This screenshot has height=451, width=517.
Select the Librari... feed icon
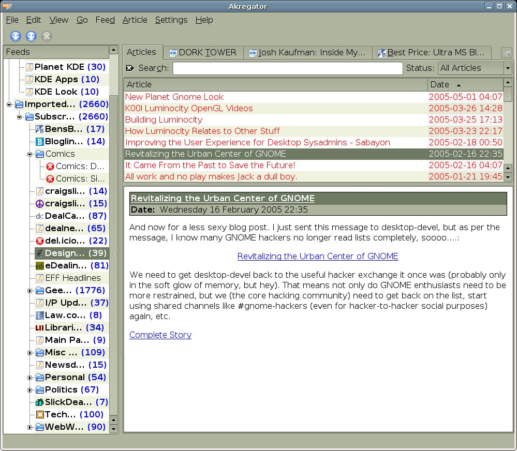click(40, 328)
